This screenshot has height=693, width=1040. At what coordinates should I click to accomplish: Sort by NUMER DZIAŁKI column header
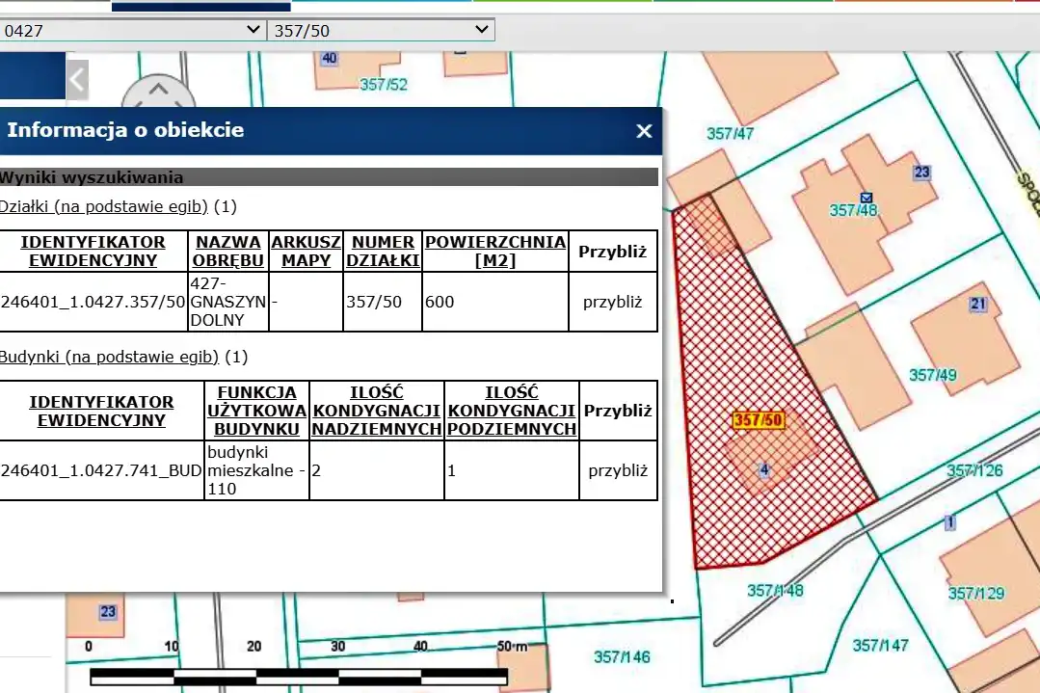(383, 251)
